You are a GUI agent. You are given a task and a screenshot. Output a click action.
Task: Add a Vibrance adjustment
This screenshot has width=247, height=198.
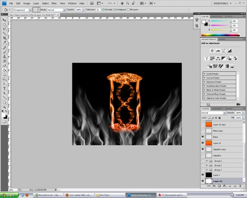pyautogui.click(x=207, y=59)
